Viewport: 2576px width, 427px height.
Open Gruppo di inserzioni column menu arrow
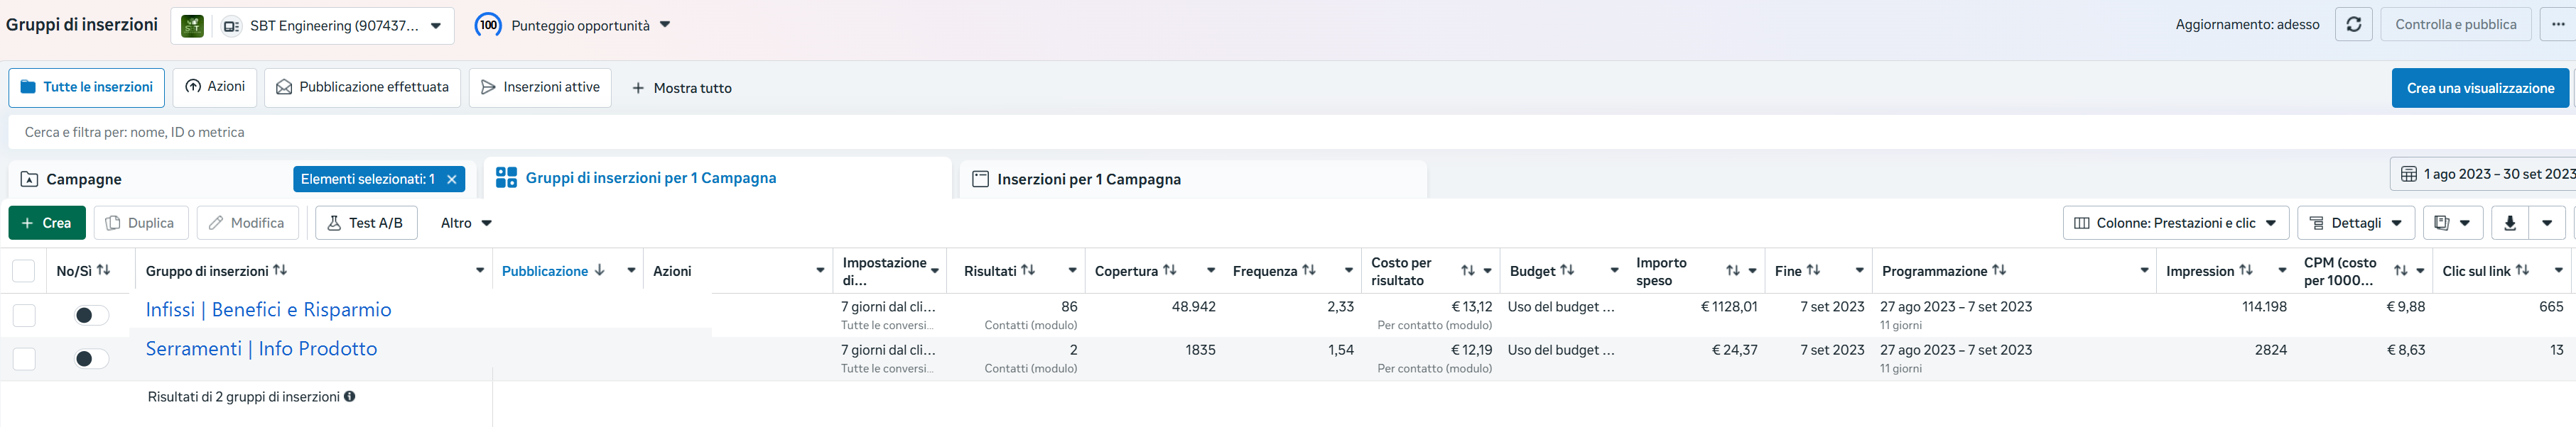click(x=480, y=270)
